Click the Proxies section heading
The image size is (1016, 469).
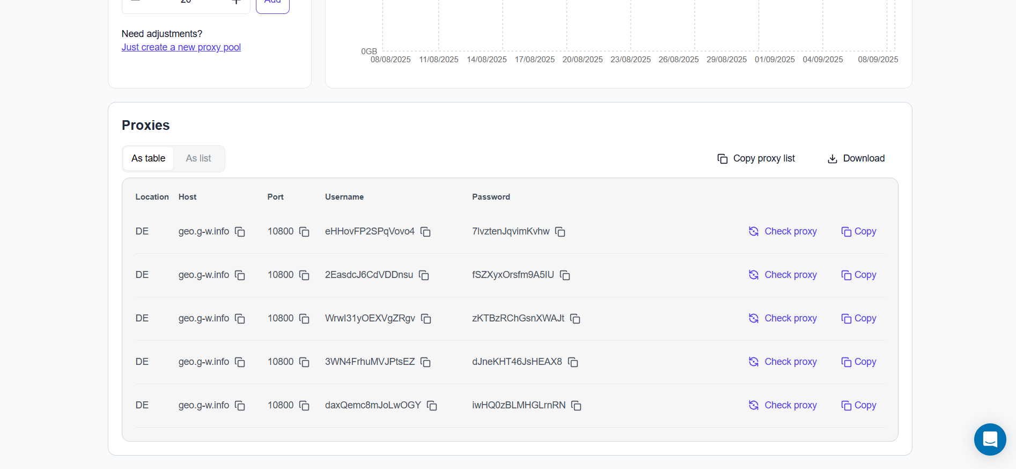(146, 125)
